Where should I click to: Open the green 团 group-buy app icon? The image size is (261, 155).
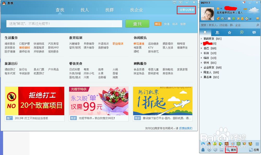tap(238, 144)
